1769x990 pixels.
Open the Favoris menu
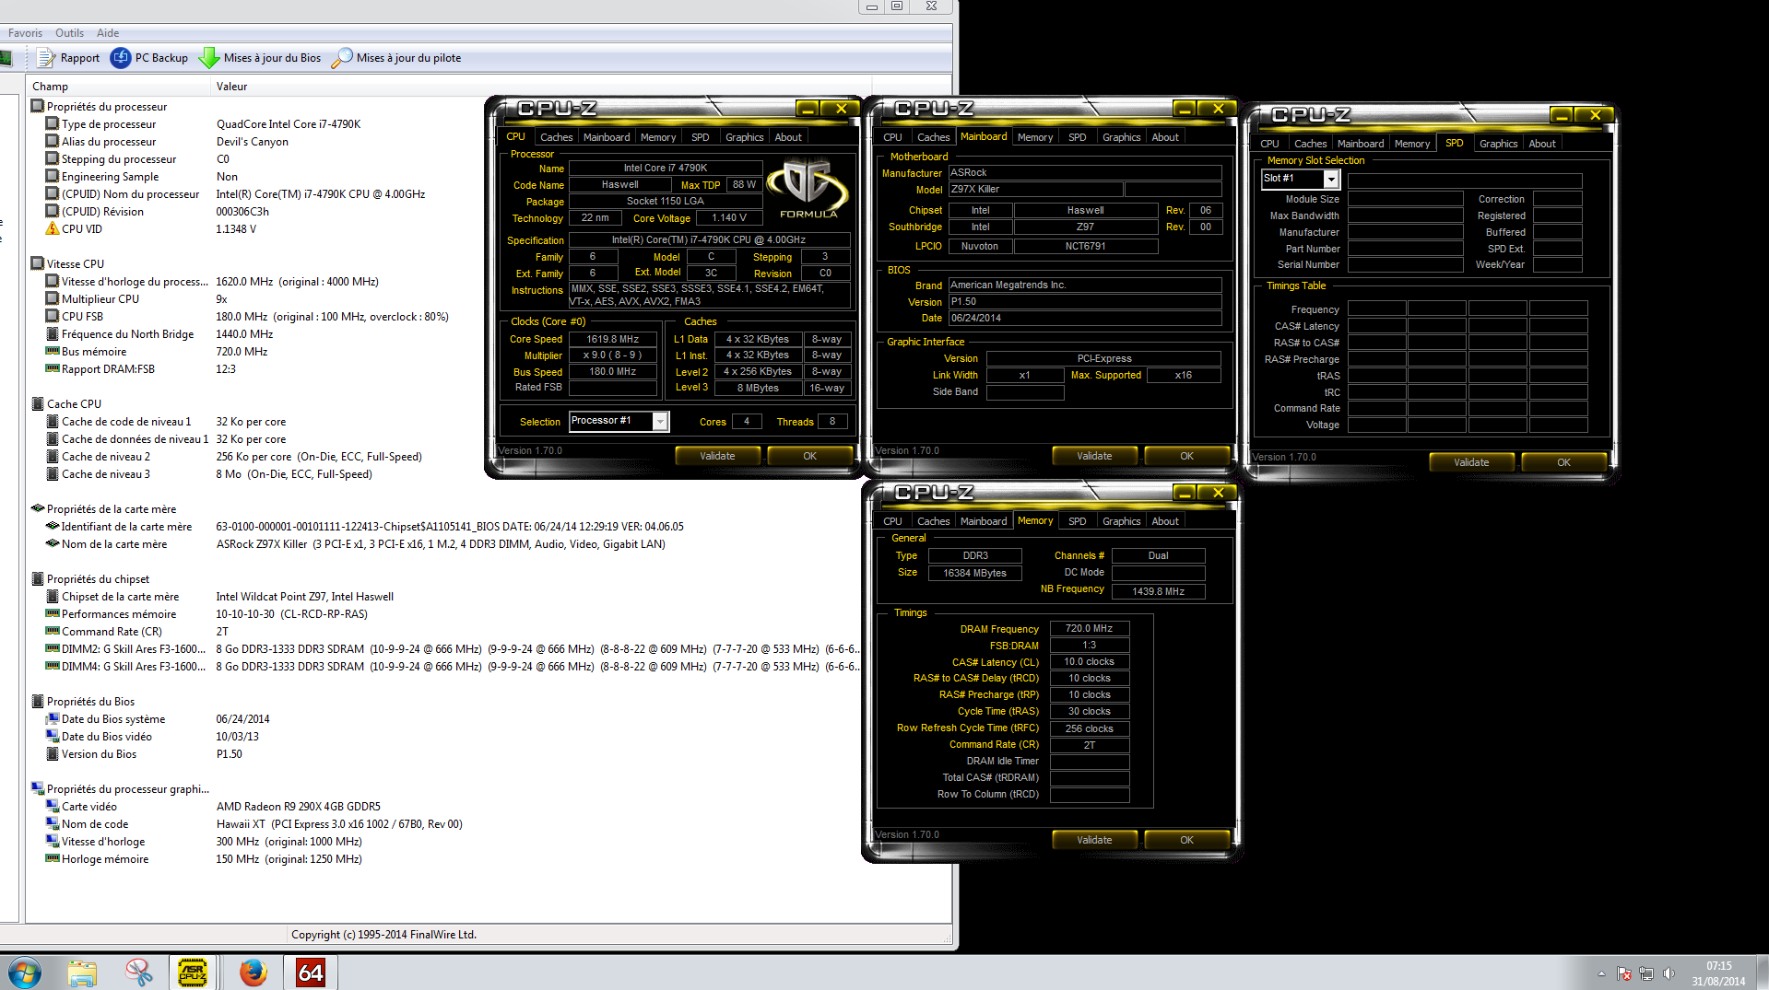(x=25, y=33)
